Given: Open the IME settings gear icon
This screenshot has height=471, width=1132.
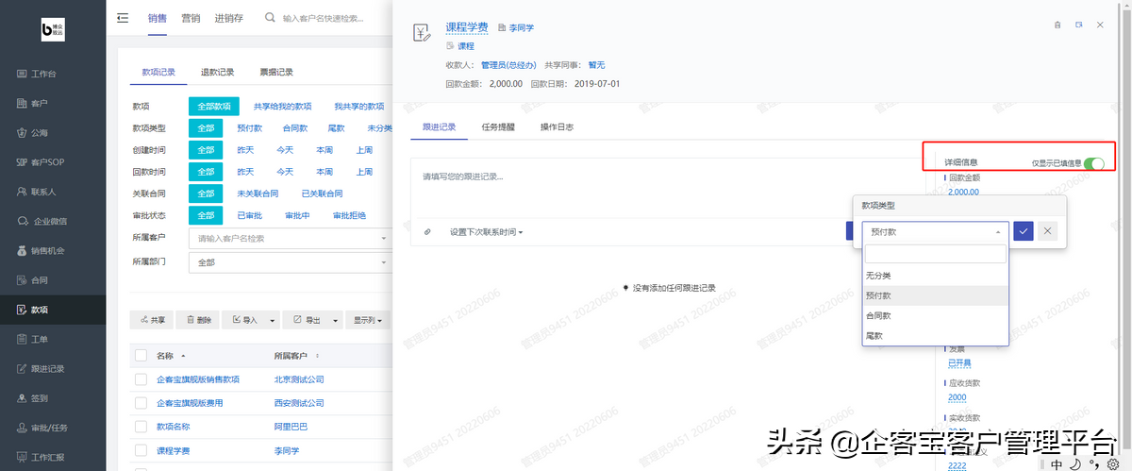Looking at the screenshot, I should 1112,463.
